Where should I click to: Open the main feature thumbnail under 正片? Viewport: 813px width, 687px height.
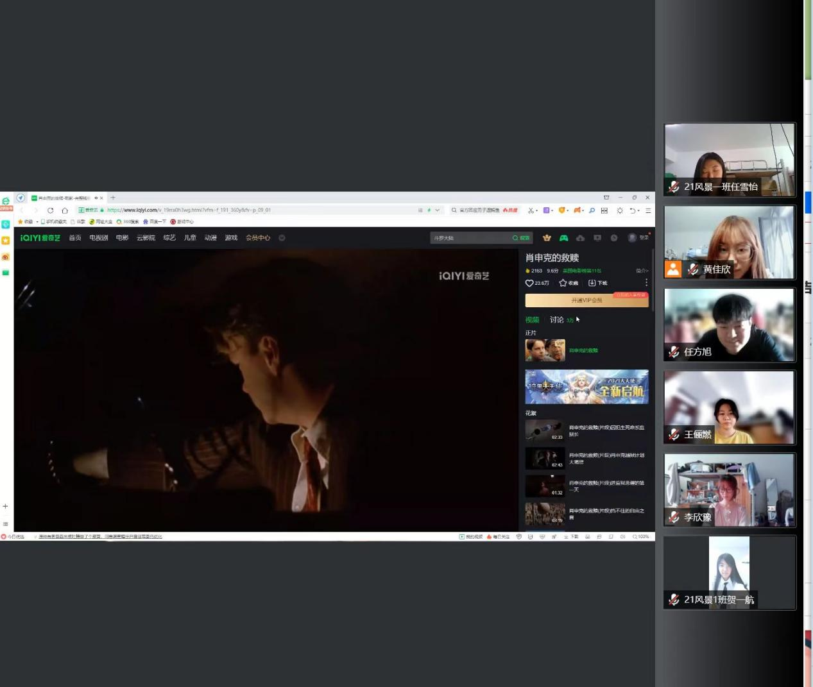pos(545,350)
